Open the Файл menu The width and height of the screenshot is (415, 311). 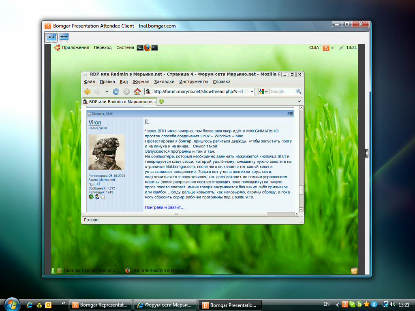90,82
